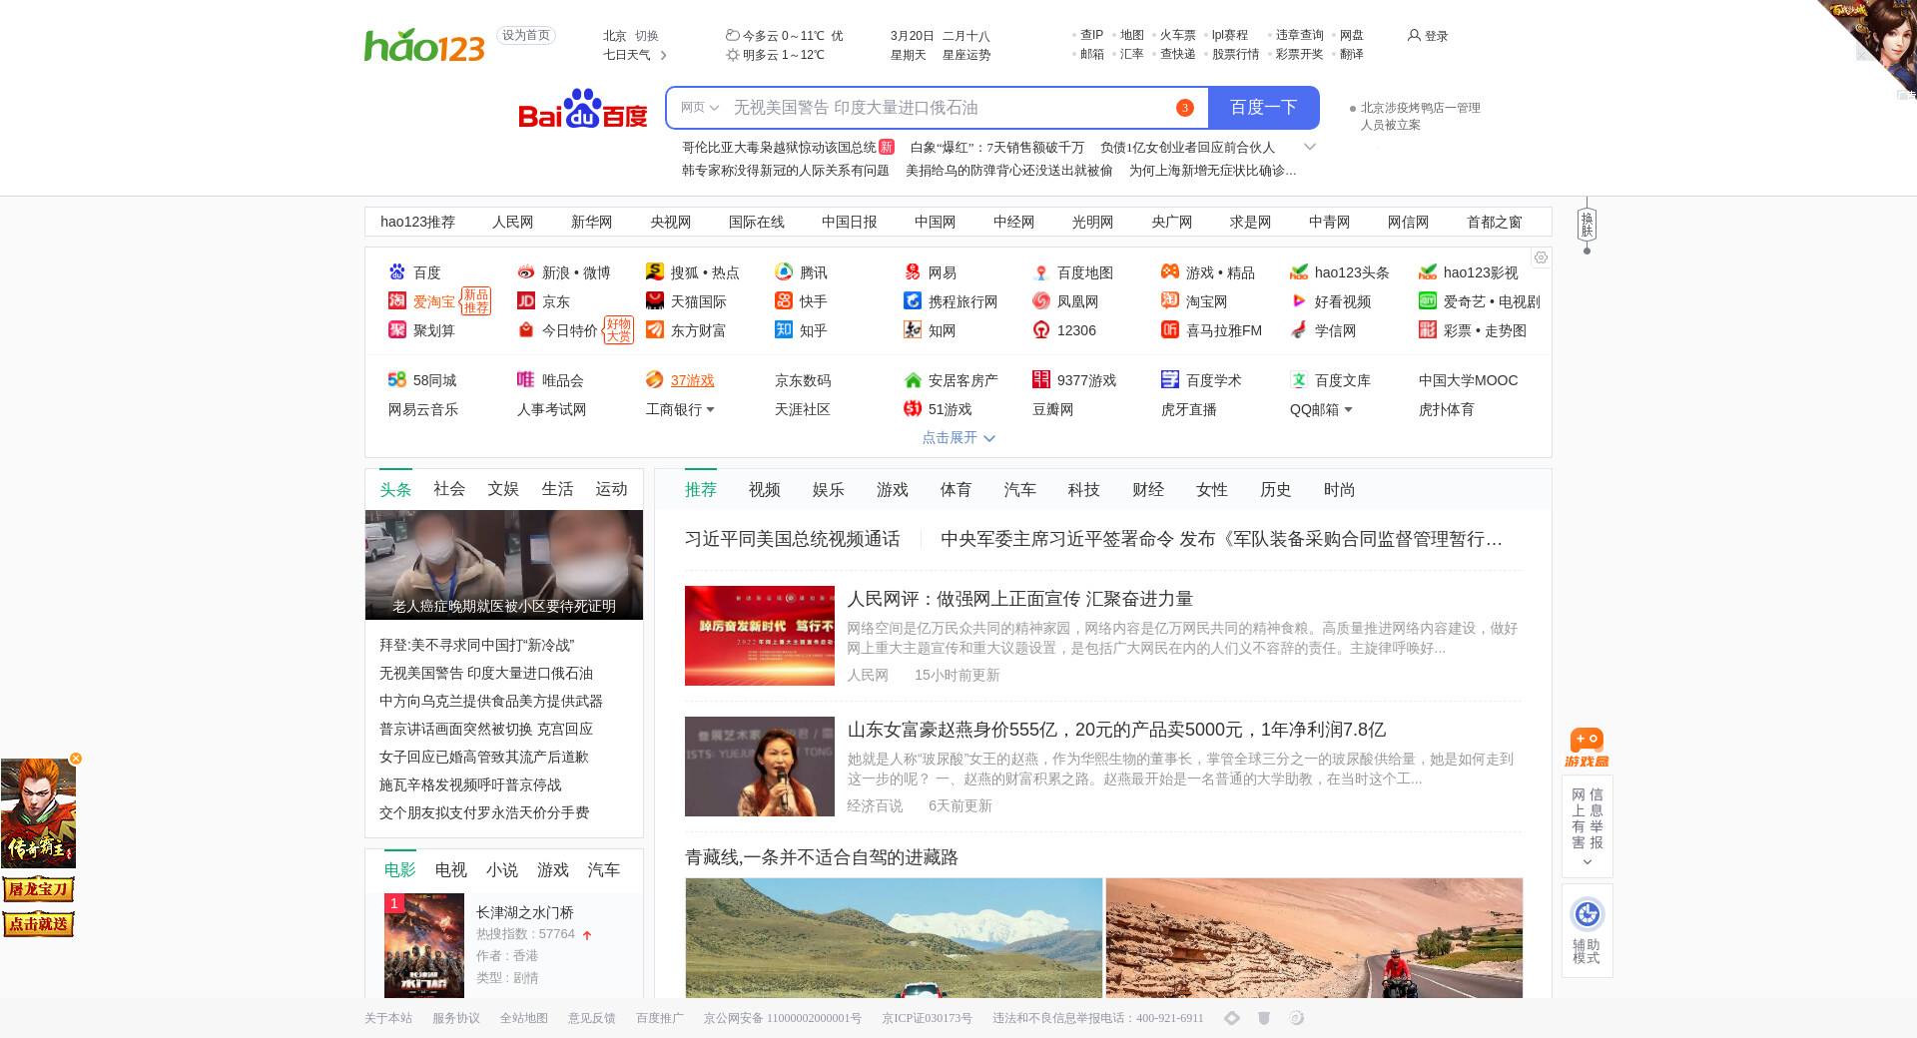
Task: Toggle 辅助模式 accessibility mode
Action: [1587, 929]
